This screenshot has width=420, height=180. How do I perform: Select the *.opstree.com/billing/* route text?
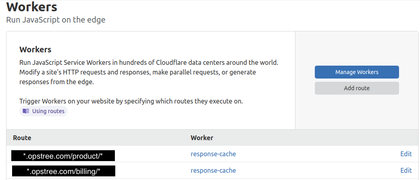click(63, 172)
